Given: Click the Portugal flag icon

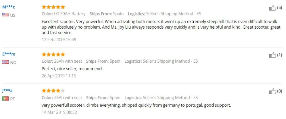Looking at the screenshot, I should point(5,99).
